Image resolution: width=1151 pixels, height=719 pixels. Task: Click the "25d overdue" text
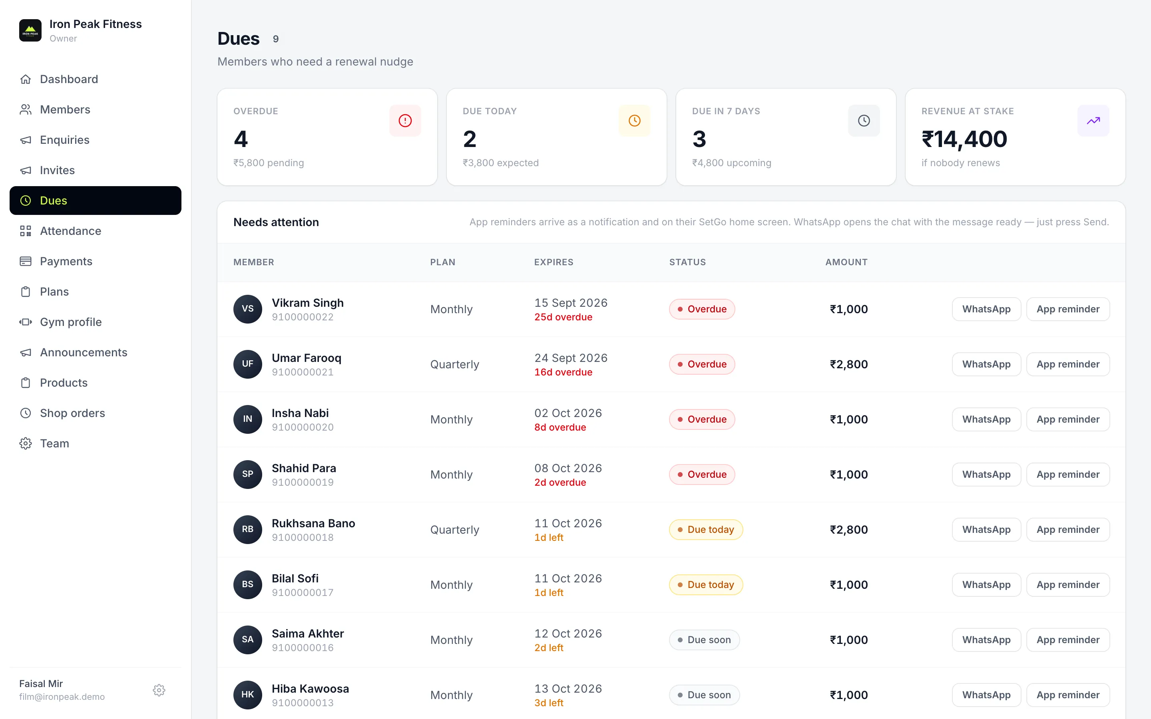pos(563,317)
